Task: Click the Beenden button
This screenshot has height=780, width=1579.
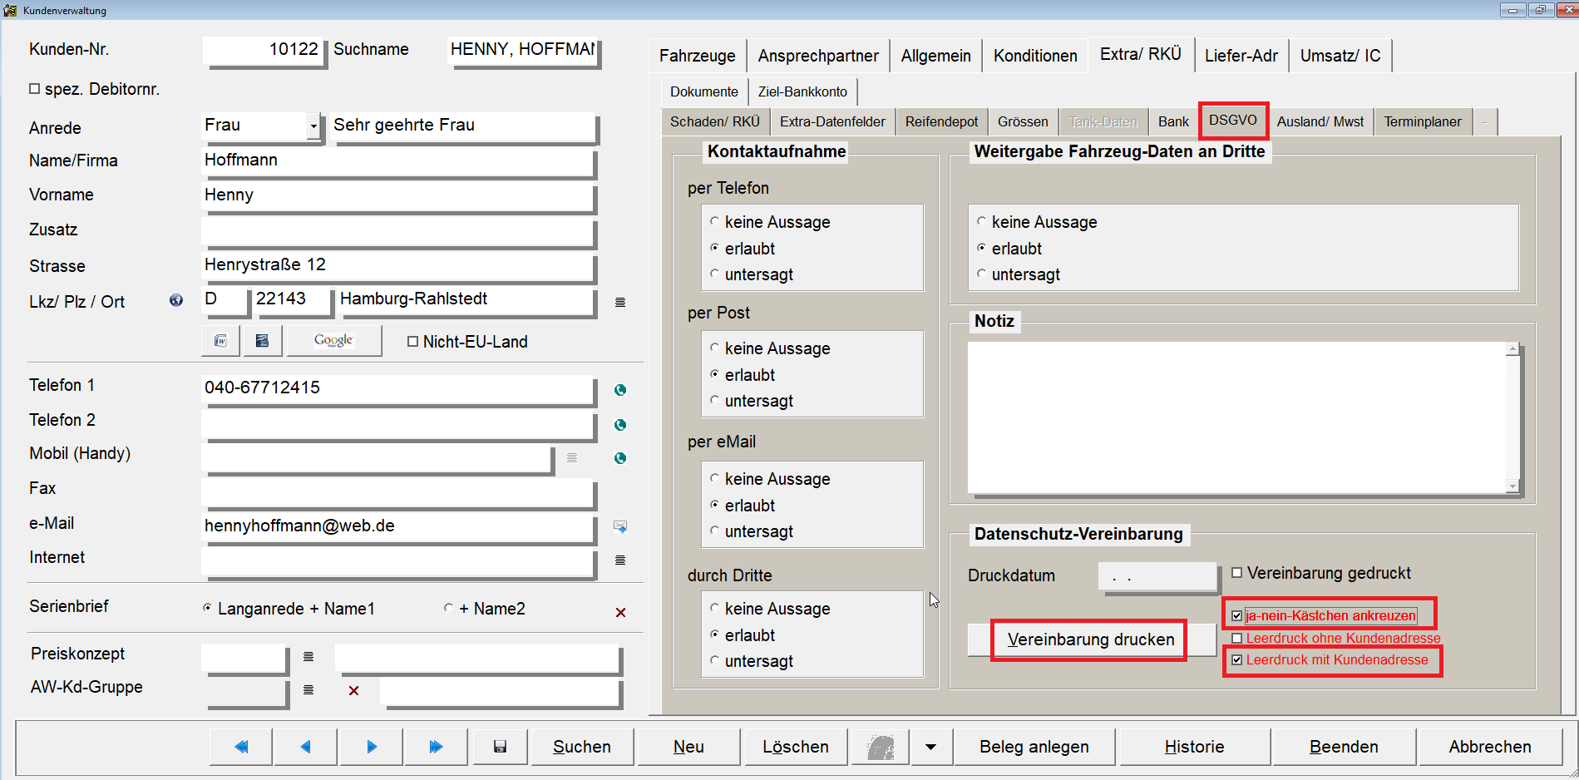Action: tap(1344, 747)
